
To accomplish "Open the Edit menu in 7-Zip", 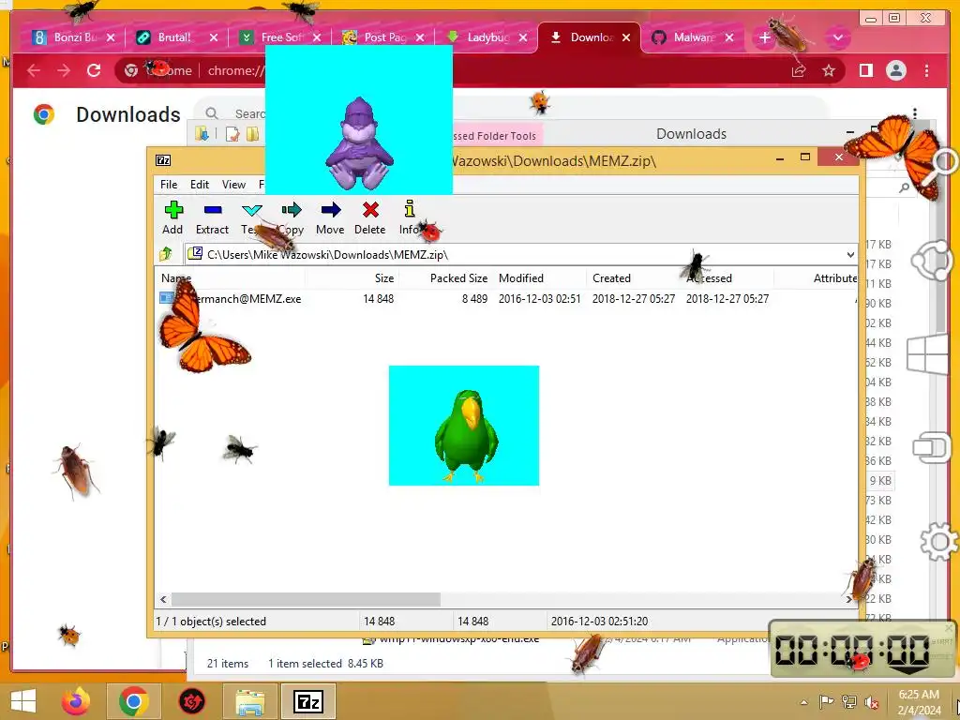I will coord(200,185).
